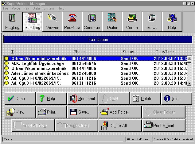195x144 pixels.
Task: Click the '46 out of 46 sent' status field
Action: coord(138,139)
